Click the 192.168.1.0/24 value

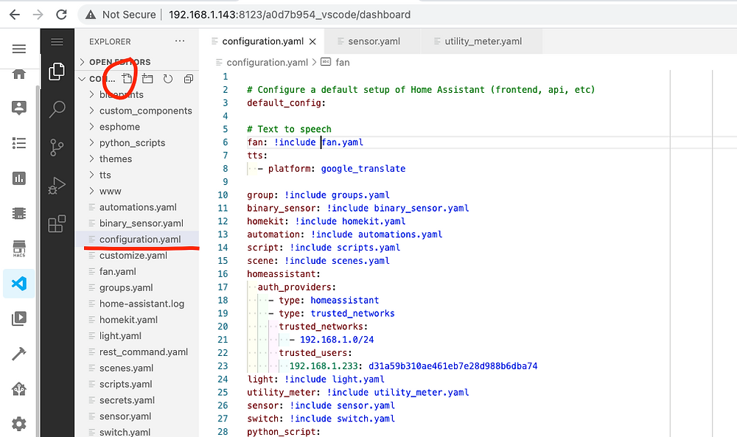[x=337, y=340]
